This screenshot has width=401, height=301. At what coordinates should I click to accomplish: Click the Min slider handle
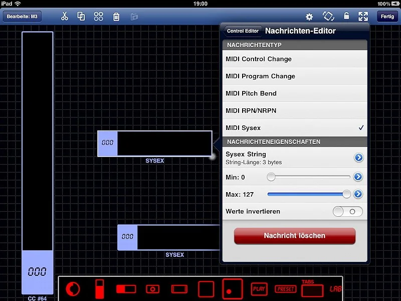tap(271, 177)
